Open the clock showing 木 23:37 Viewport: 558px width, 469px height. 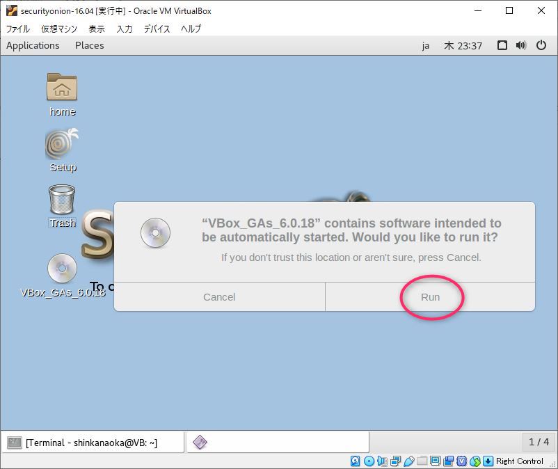coord(463,46)
